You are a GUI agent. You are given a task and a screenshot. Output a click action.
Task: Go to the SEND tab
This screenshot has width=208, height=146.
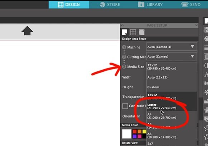tap(191, 5)
